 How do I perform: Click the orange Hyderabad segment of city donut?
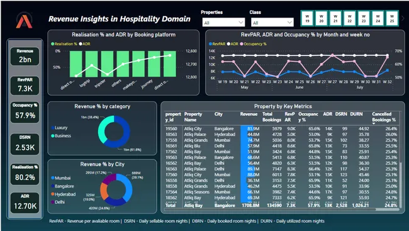tap(104, 191)
